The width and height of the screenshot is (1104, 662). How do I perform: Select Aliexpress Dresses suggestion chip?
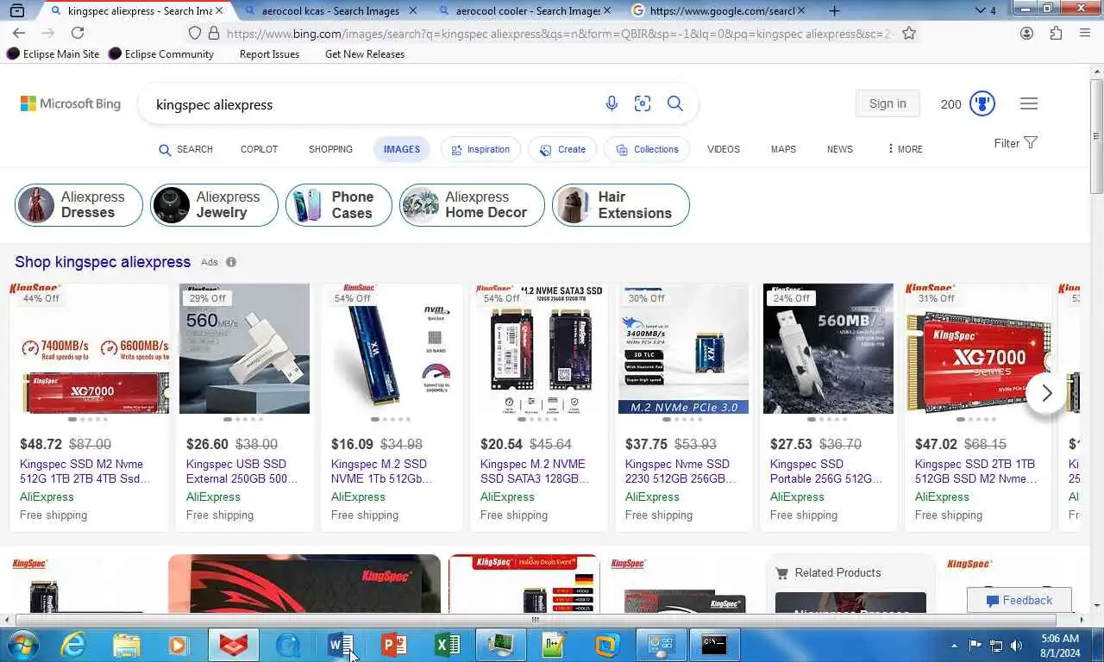coord(78,205)
